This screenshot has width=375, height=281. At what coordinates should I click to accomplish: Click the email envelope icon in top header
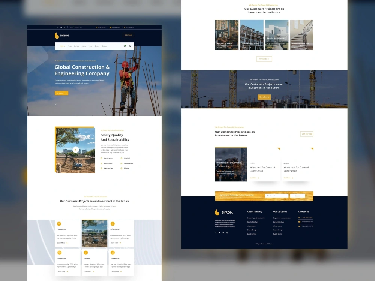pos(111,27)
